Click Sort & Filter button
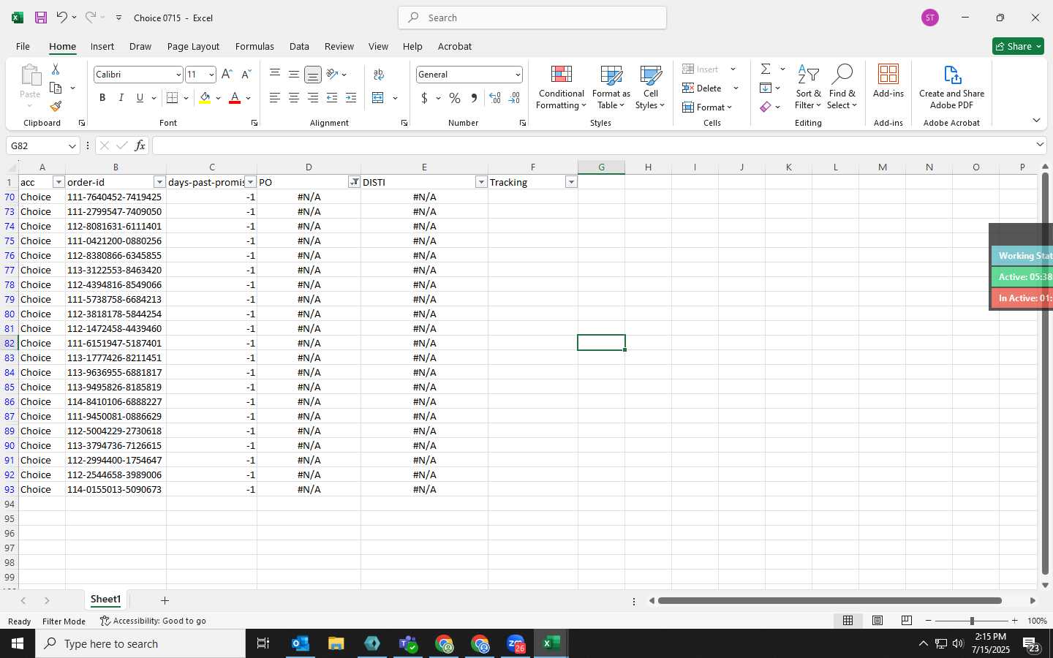Screen dimensions: 1053x658 pos(808,86)
